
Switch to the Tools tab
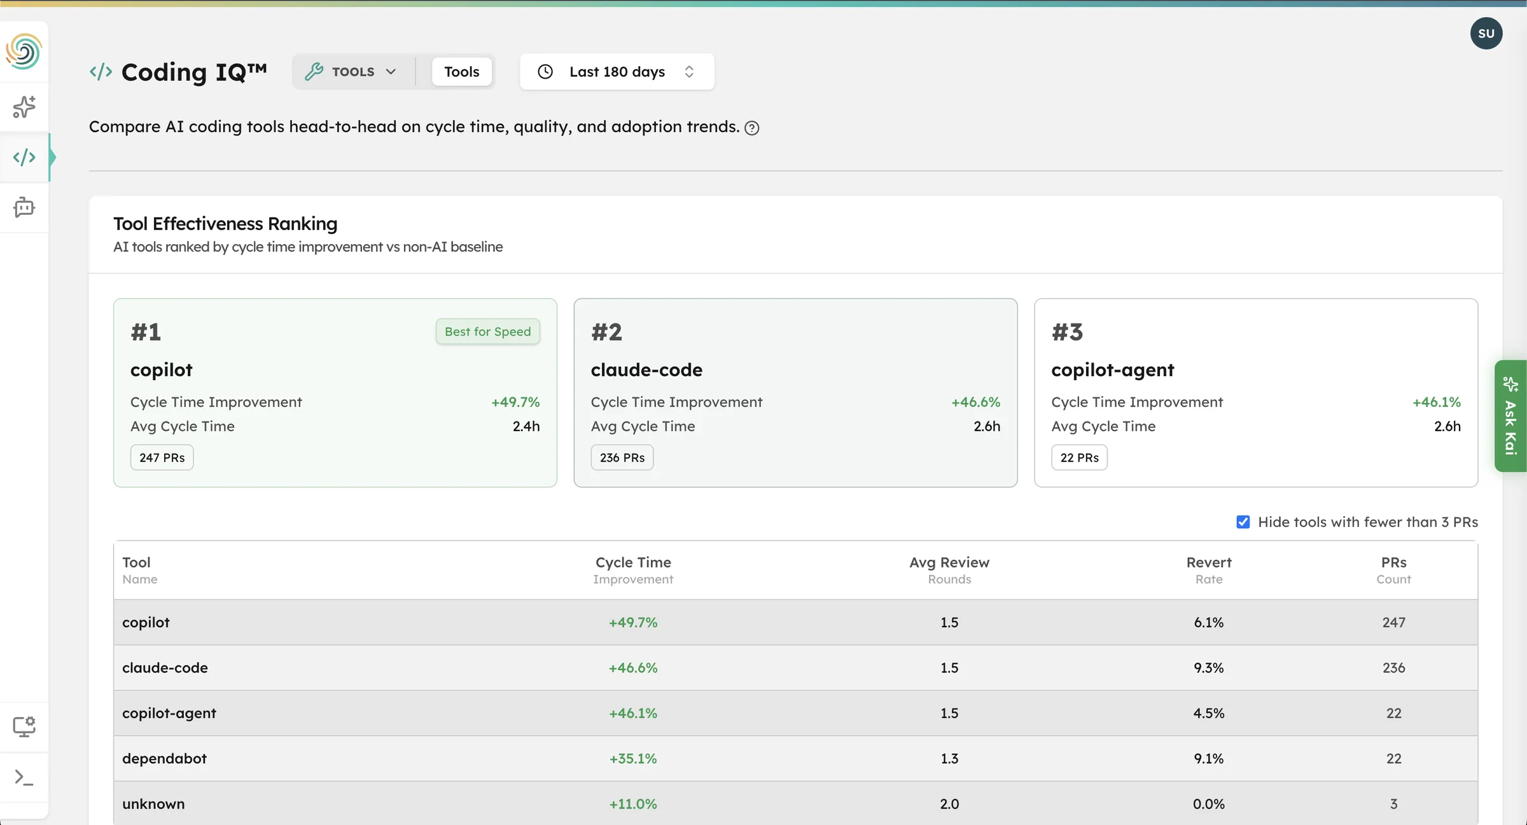pos(461,71)
